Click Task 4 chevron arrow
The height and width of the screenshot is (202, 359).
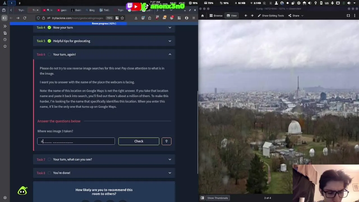tap(170, 27)
